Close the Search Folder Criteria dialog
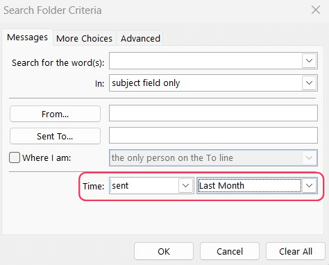Image resolution: width=329 pixels, height=265 pixels. [x=316, y=10]
